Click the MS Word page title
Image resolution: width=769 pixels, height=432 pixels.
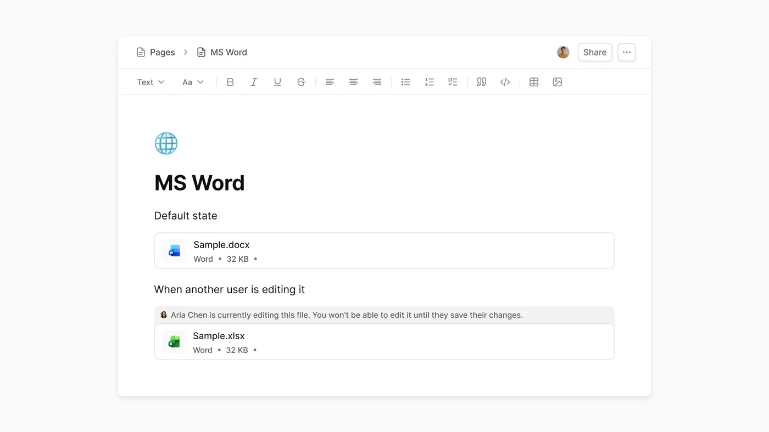(199, 183)
